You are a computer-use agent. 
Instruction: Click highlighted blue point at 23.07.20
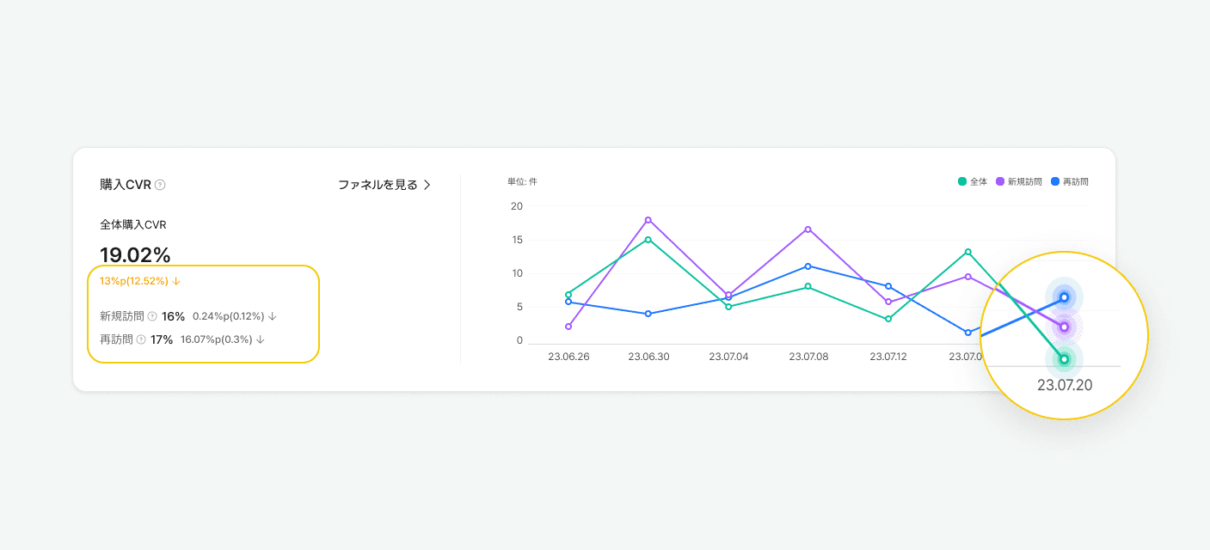click(x=1064, y=297)
